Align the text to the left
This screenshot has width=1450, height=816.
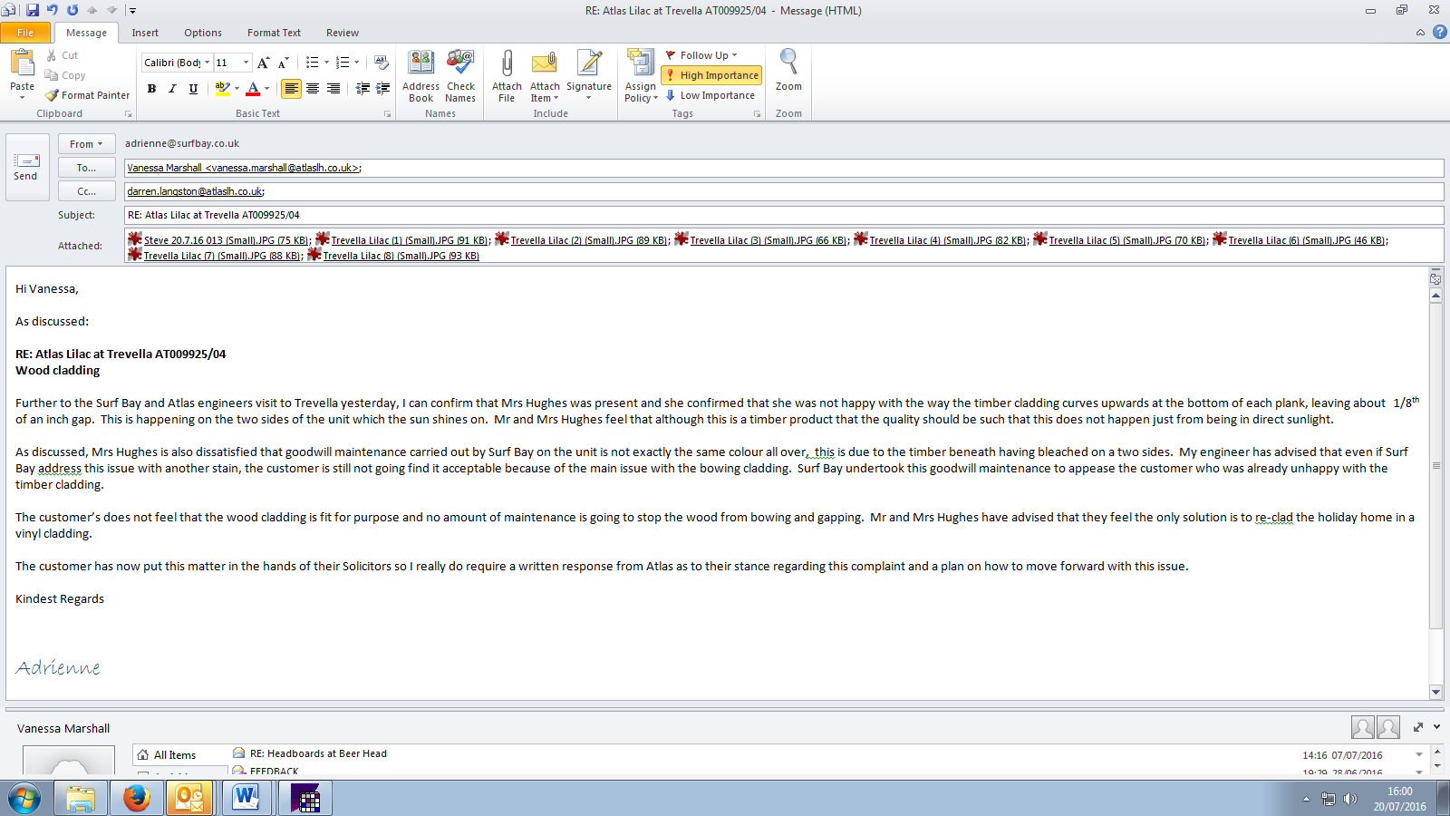291,88
